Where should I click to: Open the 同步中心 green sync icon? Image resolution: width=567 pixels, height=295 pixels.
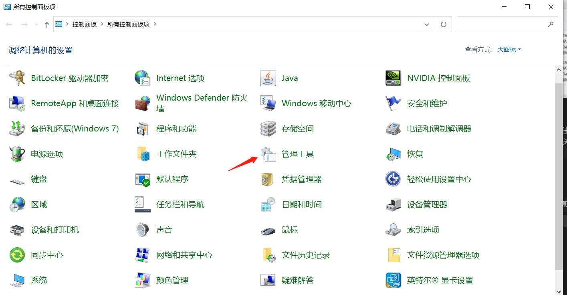point(17,255)
